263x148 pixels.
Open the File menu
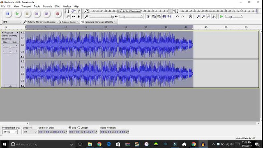point(3,7)
